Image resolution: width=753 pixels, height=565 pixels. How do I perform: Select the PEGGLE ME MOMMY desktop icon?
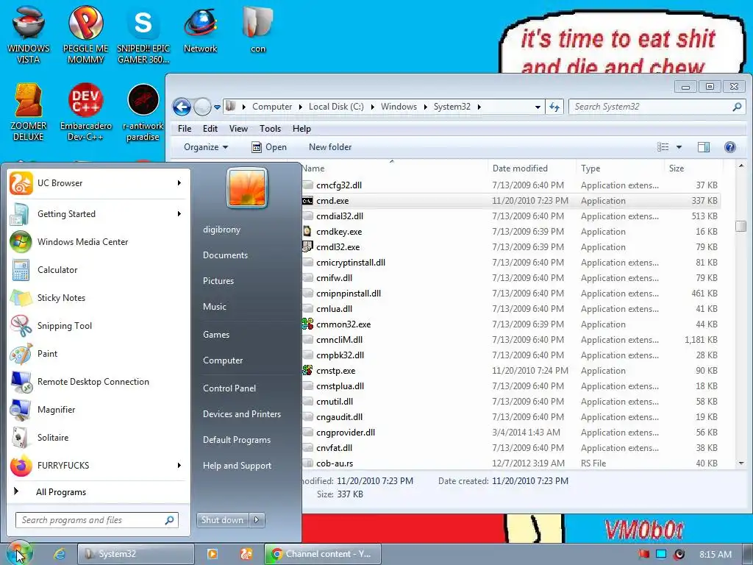point(85,35)
